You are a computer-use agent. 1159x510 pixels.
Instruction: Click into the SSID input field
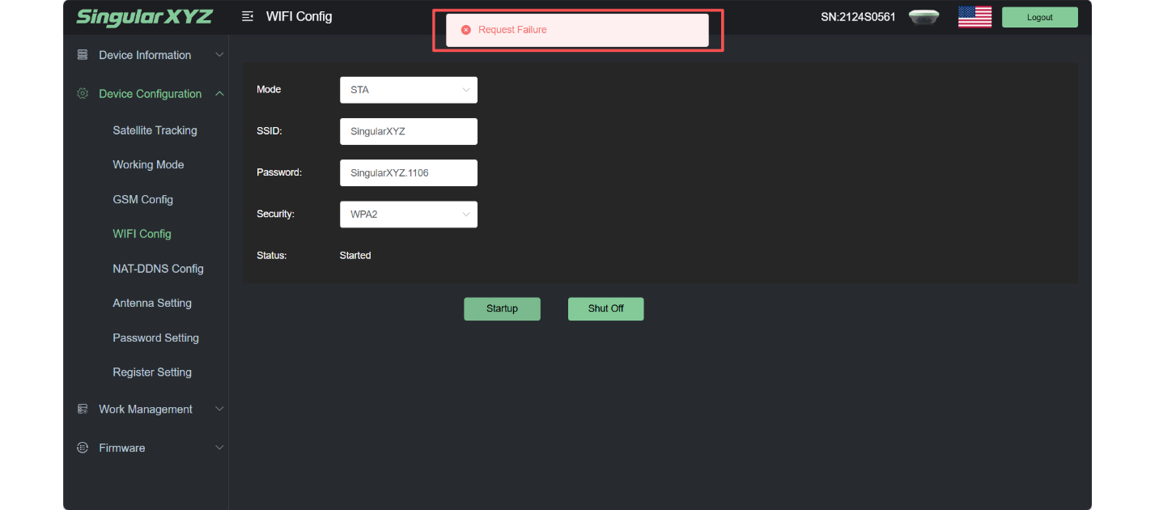point(409,131)
